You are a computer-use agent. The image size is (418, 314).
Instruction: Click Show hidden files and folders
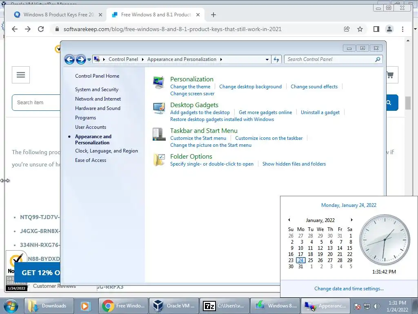click(294, 164)
